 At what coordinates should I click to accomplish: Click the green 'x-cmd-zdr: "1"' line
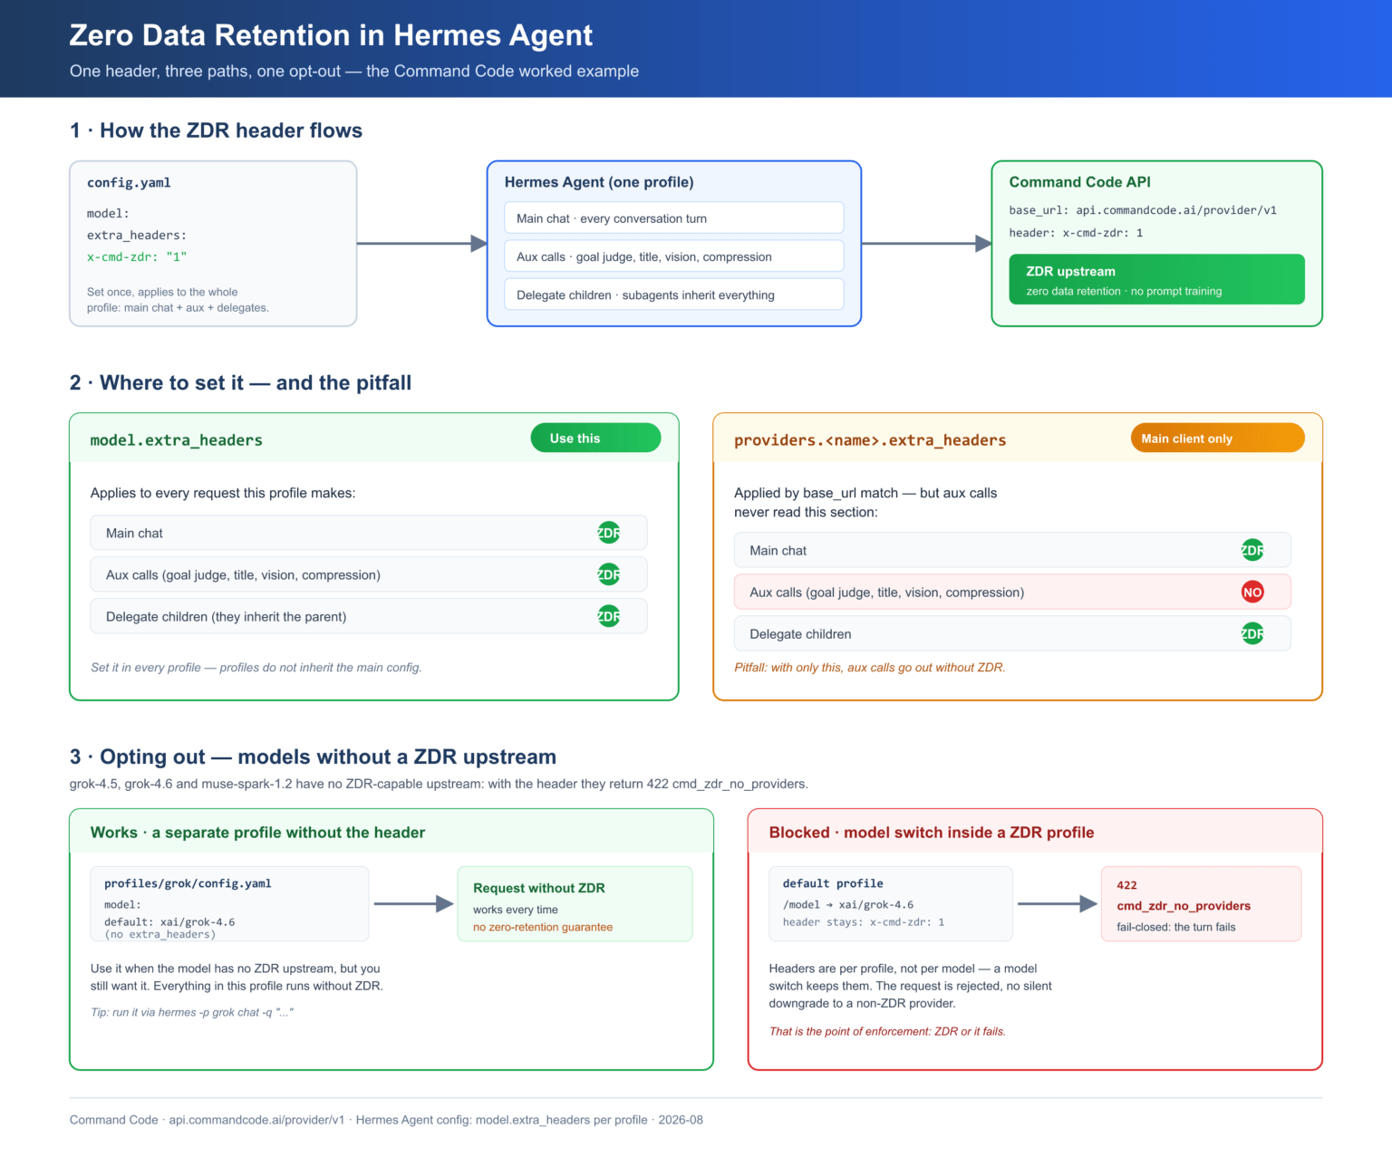click(137, 256)
